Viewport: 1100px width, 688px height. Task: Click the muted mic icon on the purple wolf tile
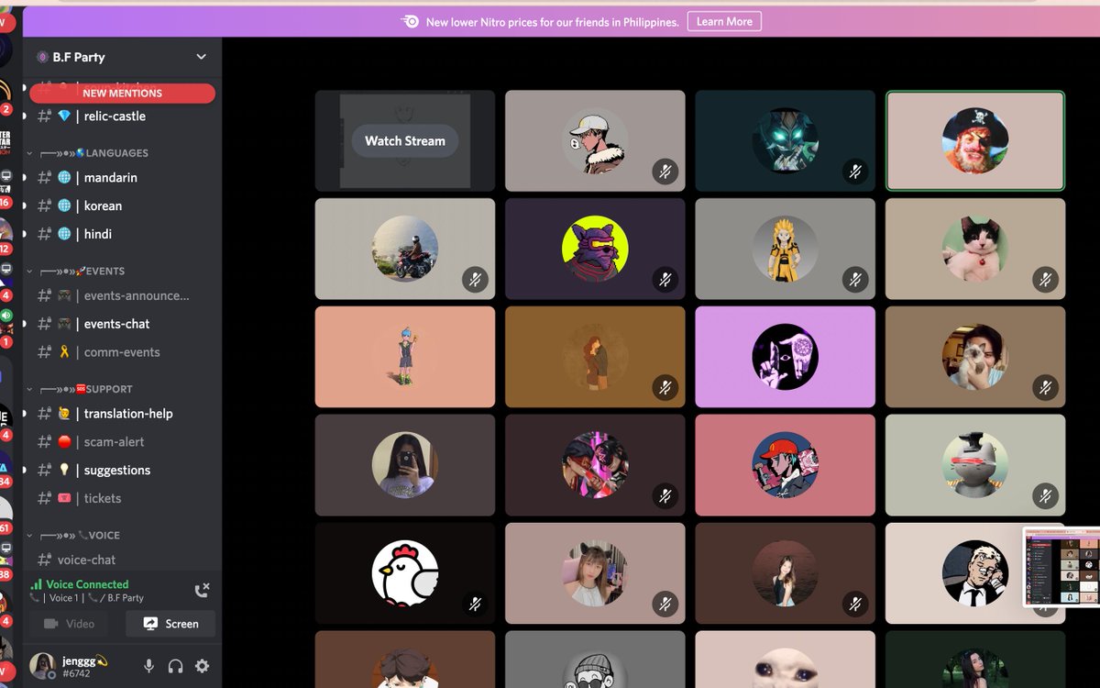click(665, 279)
